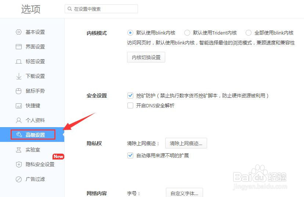
Task: Click the 隐私权 heading
Action: tap(94, 143)
